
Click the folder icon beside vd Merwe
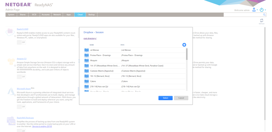87,50
